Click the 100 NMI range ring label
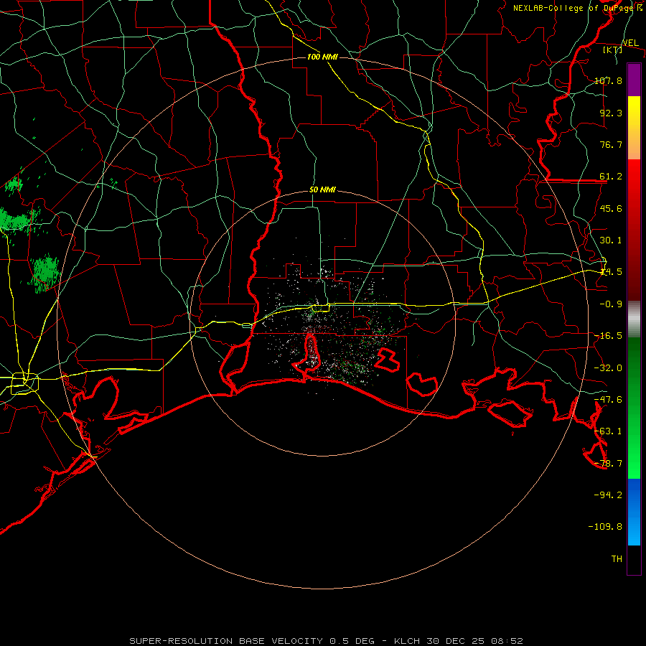The height and width of the screenshot is (646, 646). click(322, 57)
